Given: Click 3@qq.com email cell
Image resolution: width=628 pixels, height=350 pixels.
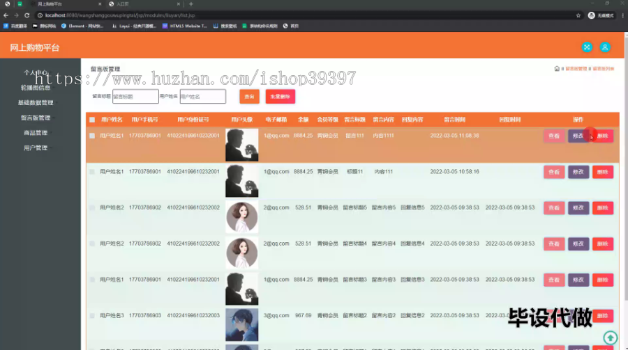Looking at the screenshot, I should pyautogui.click(x=276, y=315).
